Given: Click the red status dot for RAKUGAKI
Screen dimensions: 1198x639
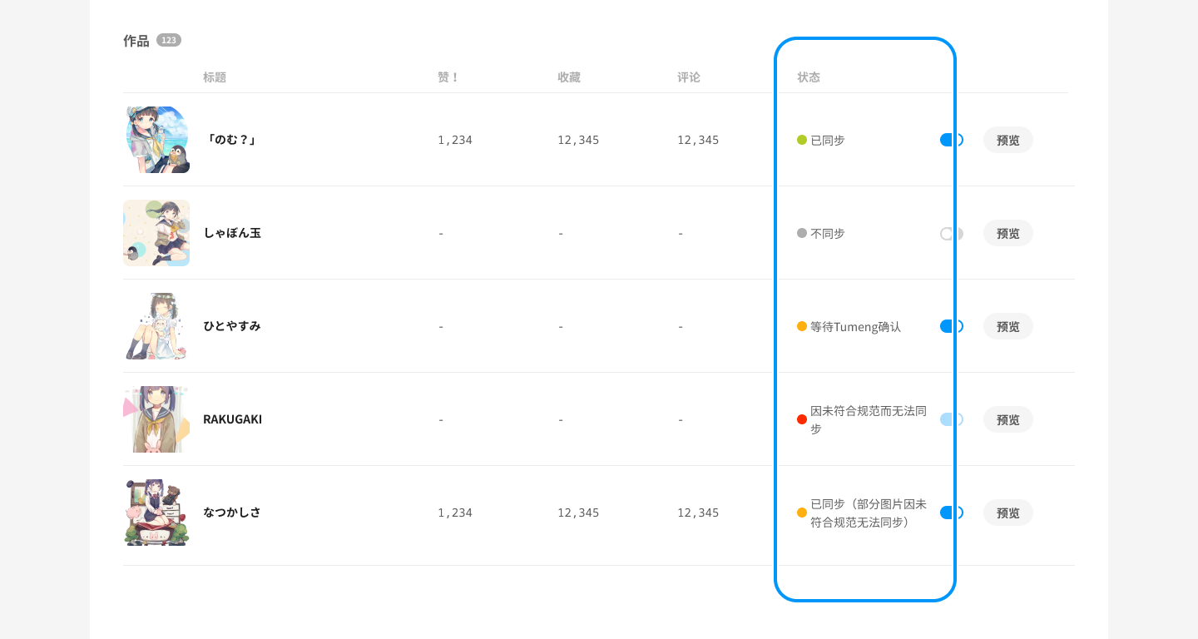Looking at the screenshot, I should tap(802, 419).
